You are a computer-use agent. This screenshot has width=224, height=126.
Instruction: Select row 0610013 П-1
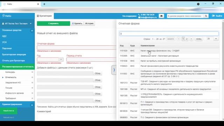point(169,104)
